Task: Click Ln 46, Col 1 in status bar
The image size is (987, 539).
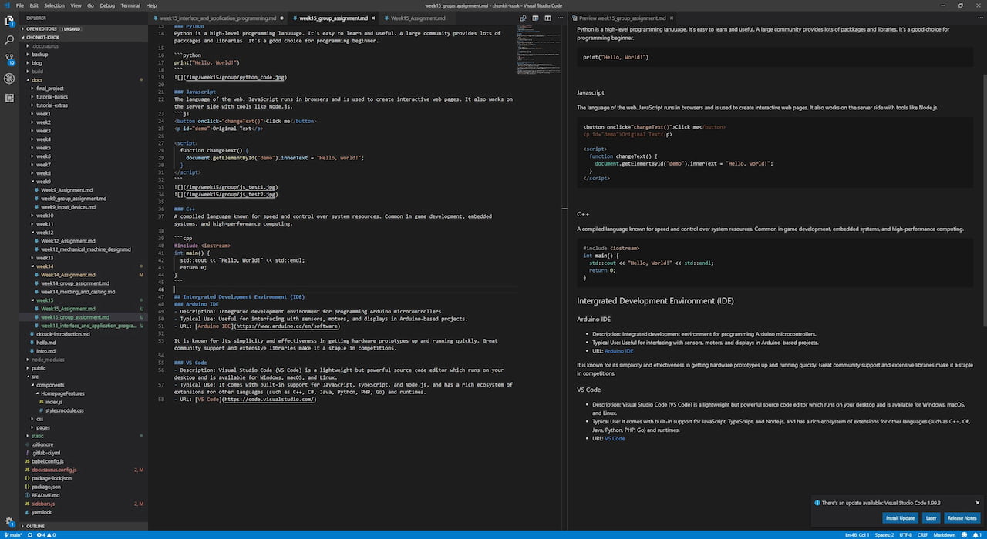Action: tap(857, 534)
